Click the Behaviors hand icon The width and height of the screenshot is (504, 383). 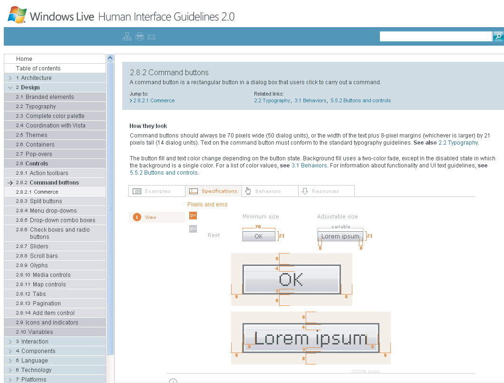pyautogui.click(x=248, y=191)
